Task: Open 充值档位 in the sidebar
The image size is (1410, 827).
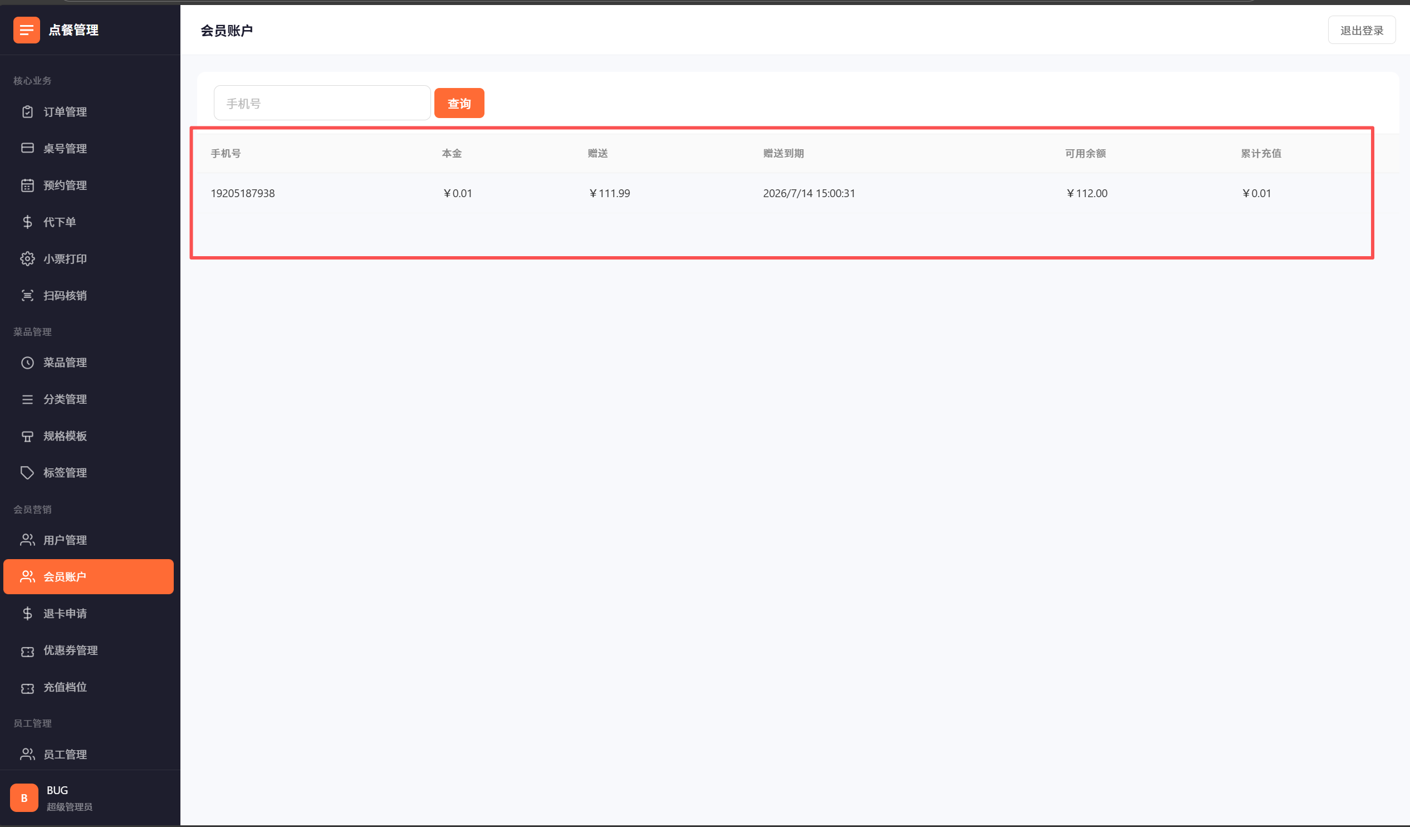Action: point(65,687)
